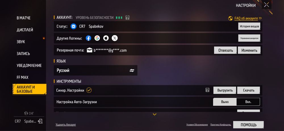
Task: Click the Удалить Аккаунт link
Action: (66, 125)
